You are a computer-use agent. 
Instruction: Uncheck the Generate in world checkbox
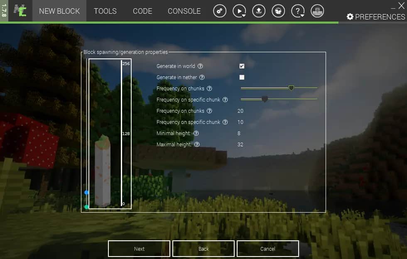point(242,66)
